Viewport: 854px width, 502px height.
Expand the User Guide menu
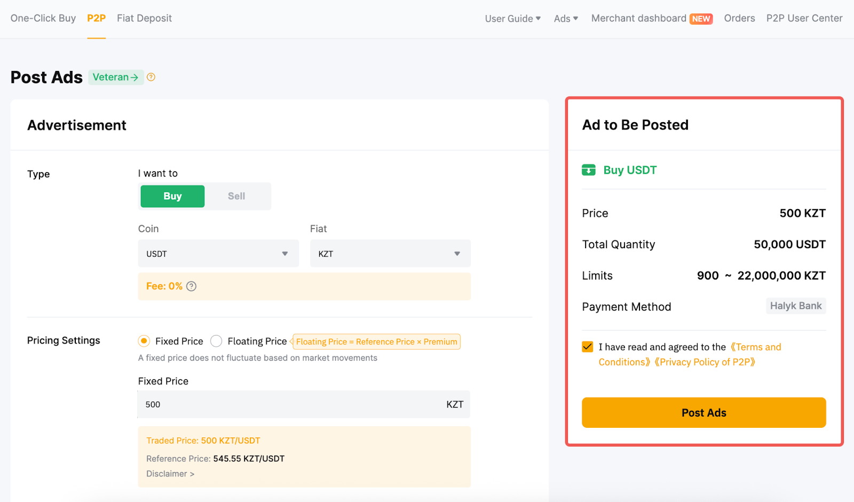[512, 19]
